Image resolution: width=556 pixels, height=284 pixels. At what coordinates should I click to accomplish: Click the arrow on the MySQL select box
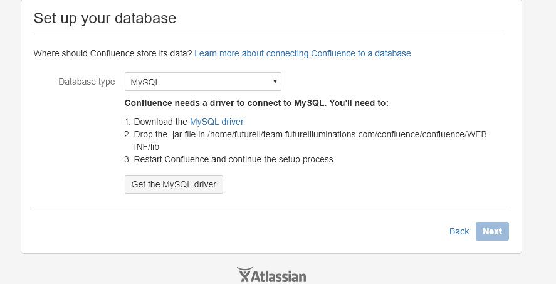tap(275, 82)
